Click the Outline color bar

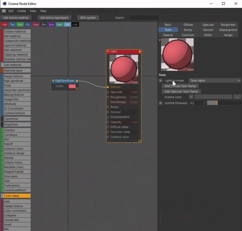(x=213, y=97)
